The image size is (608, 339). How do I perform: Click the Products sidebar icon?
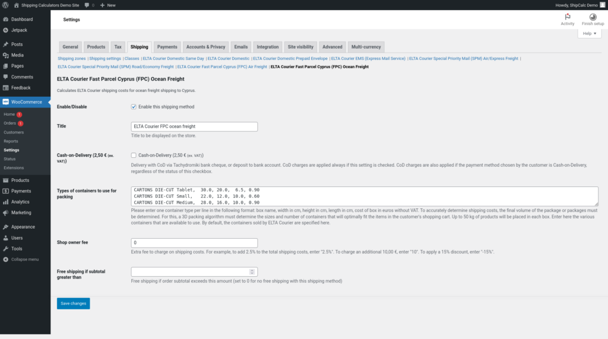point(5,180)
